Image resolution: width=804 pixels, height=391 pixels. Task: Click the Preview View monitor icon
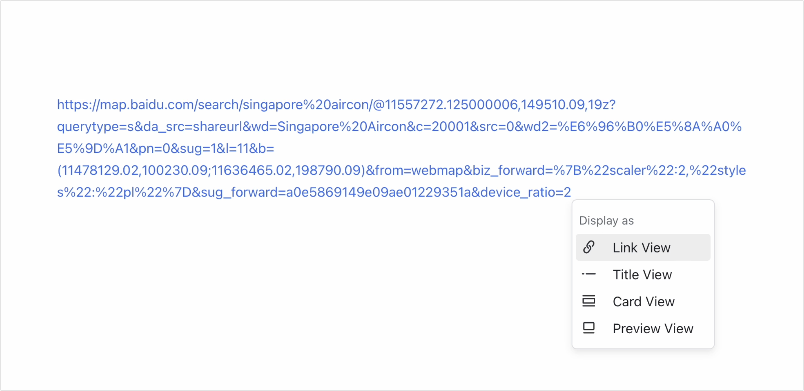589,328
